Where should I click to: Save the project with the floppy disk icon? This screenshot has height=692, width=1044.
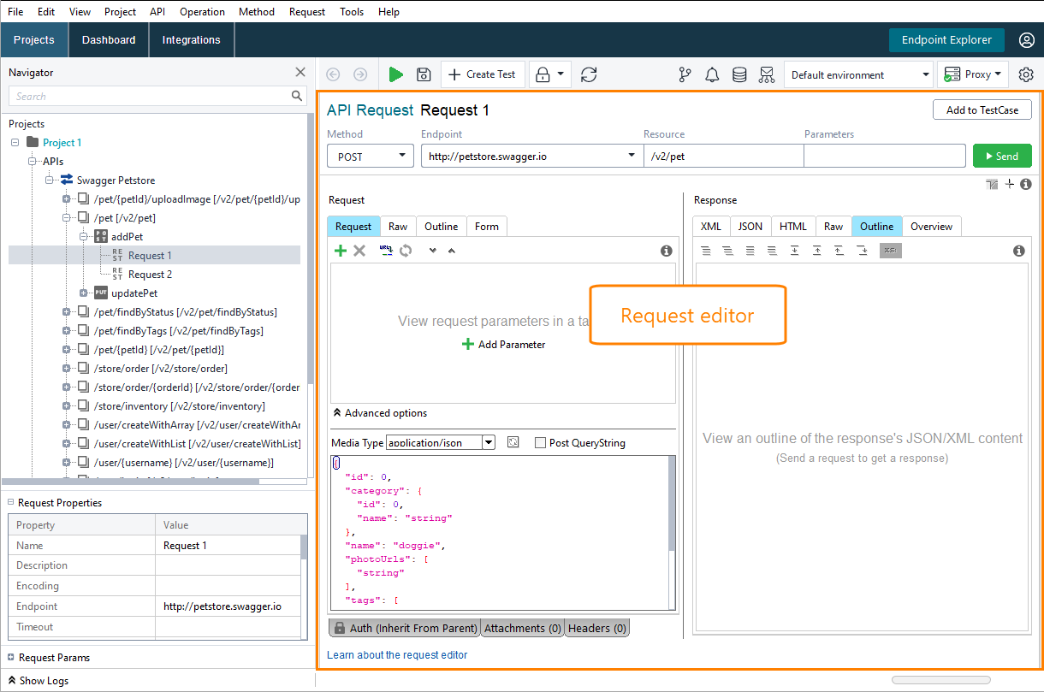coord(424,74)
